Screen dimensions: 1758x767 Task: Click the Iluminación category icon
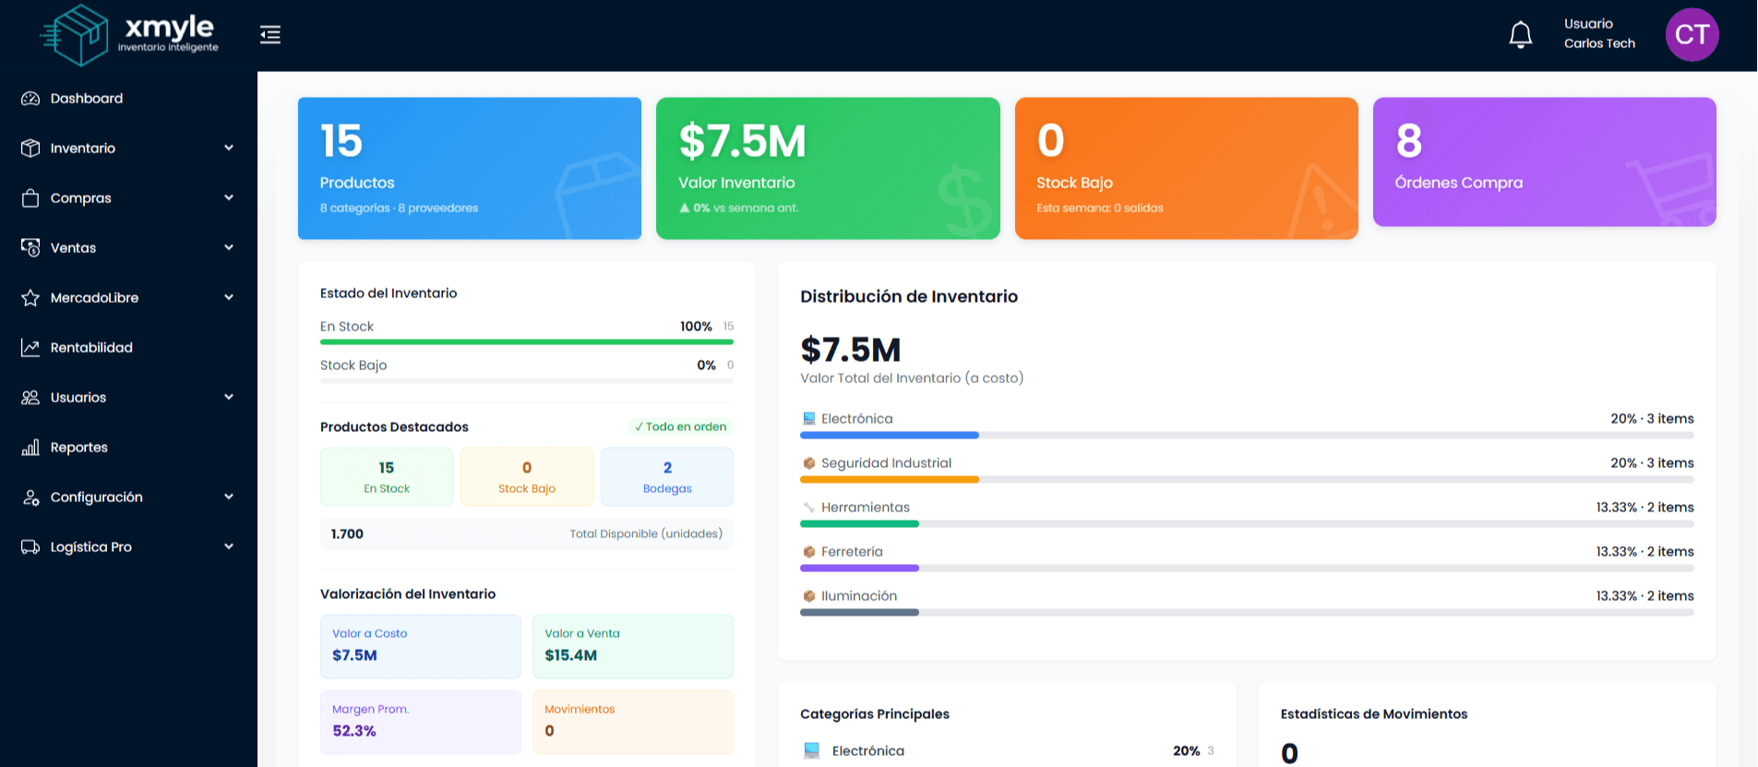coord(809,596)
